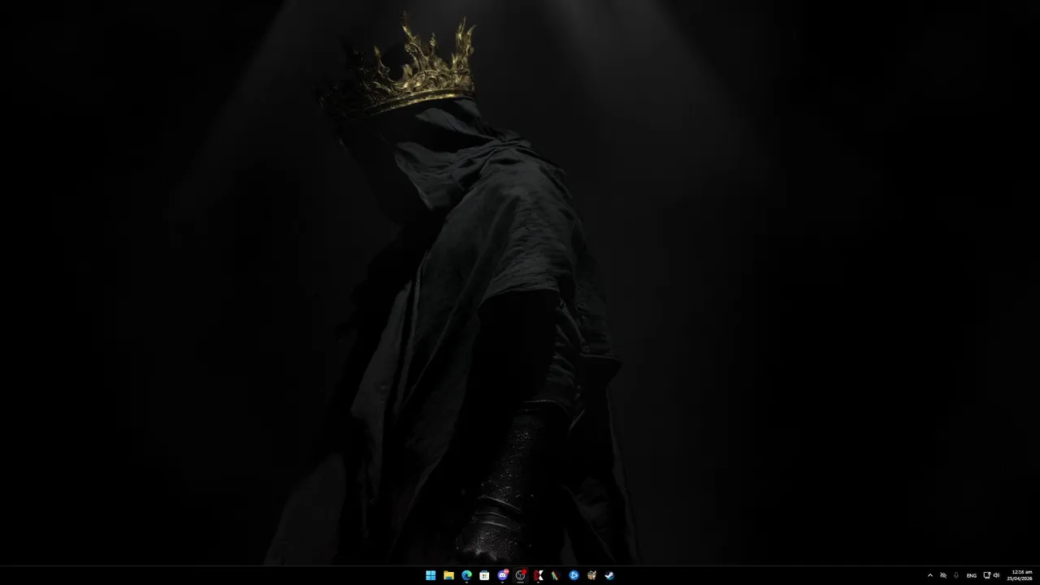This screenshot has width=1040, height=585.
Task: Click the microphone tray icon
Action: pyautogui.click(x=956, y=575)
